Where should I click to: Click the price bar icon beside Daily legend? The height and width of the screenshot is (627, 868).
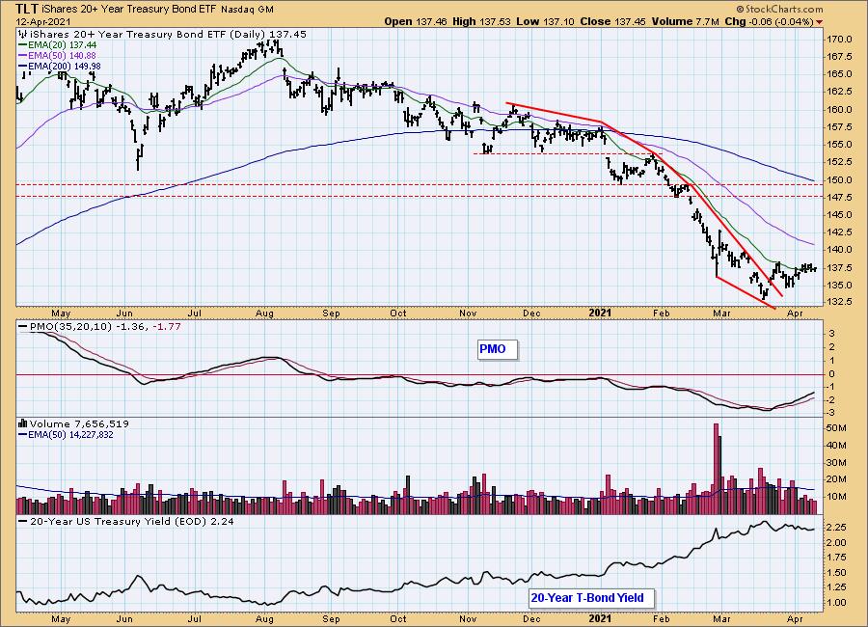23,35
